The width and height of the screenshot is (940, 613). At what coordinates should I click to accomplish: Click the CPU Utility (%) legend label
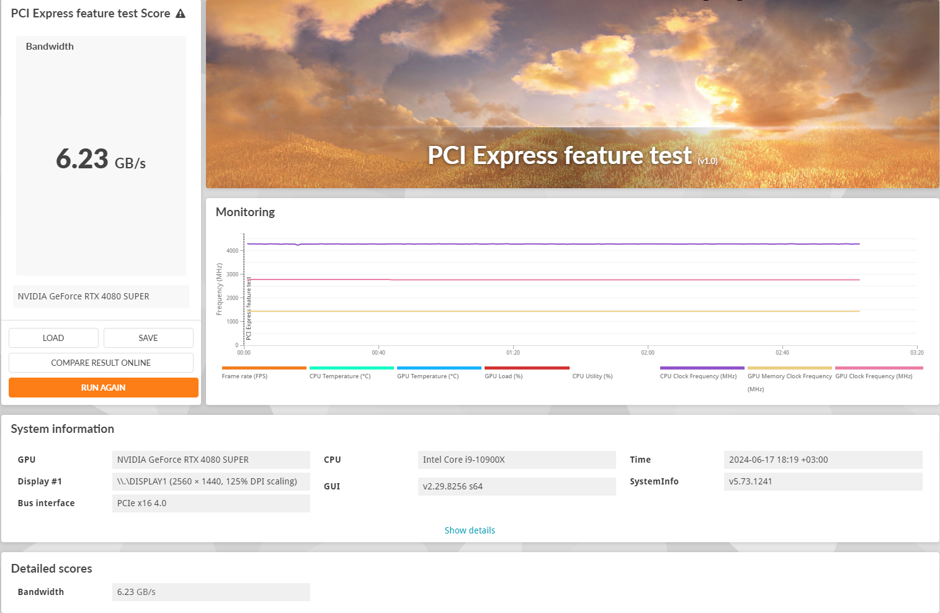[593, 376]
